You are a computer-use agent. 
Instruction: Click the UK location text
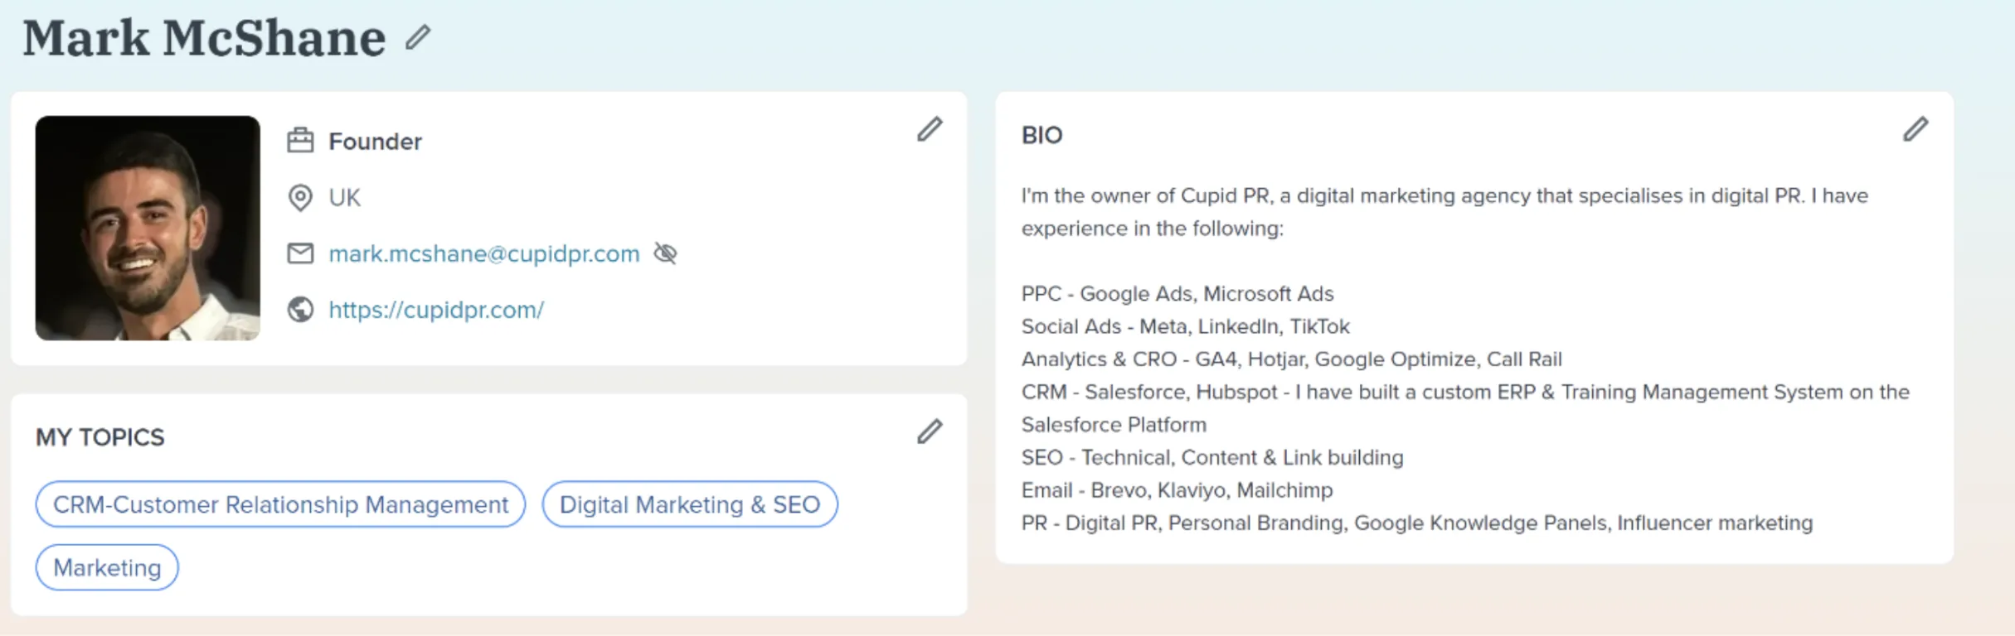pyautogui.click(x=344, y=198)
